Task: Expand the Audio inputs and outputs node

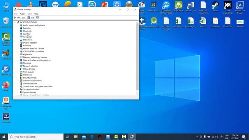Action: click(x=18, y=25)
